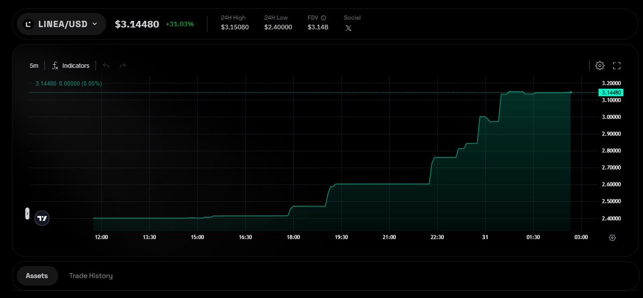Image resolution: width=643 pixels, height=298 pixels.
Task: Switch to the Assets tab
Action: 38,276
